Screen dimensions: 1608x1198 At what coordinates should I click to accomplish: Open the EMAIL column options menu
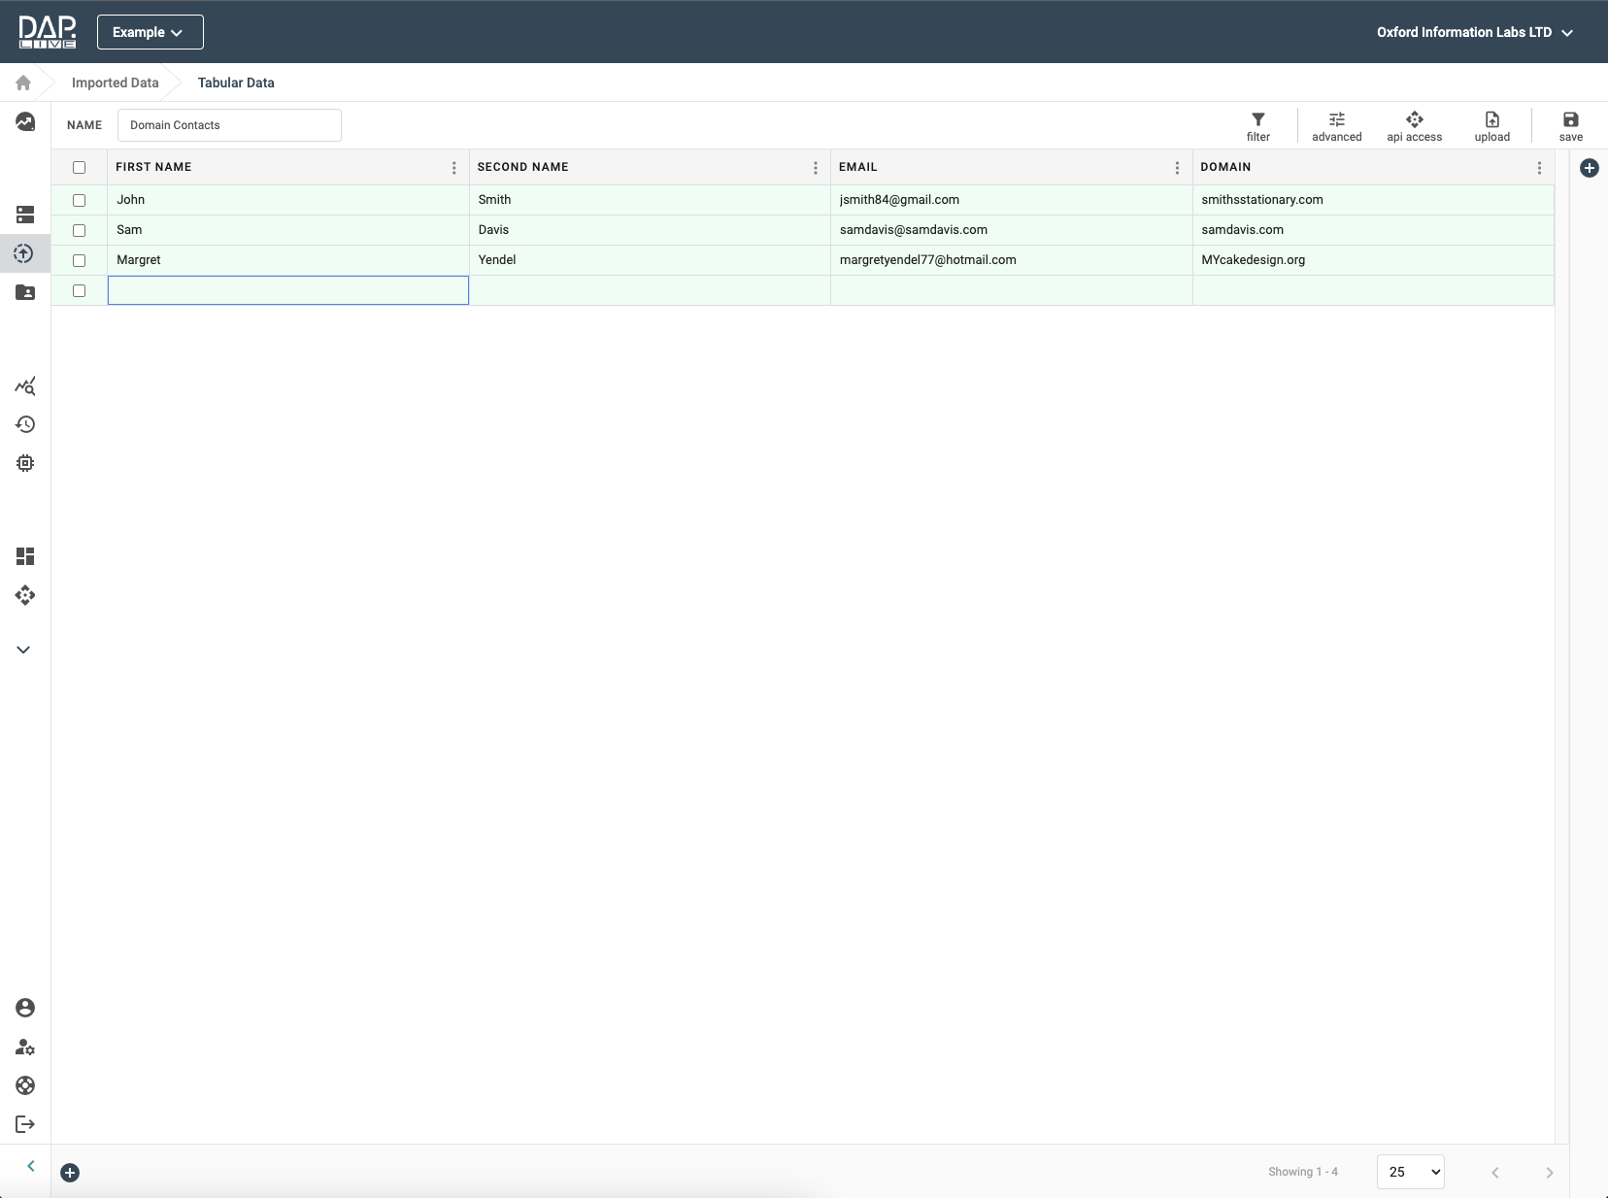1177,168
